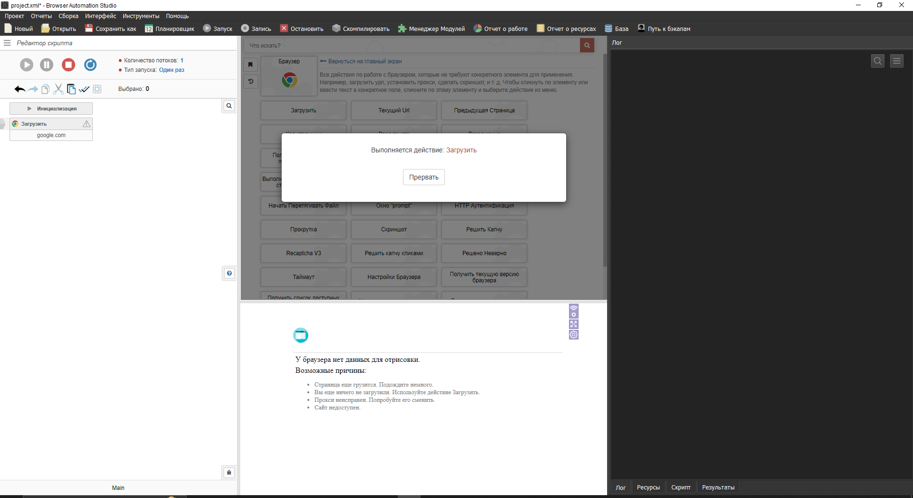The image size is (913, 498).
Task: Expand the Инициализация section
Action: click(x=51, y=109)
